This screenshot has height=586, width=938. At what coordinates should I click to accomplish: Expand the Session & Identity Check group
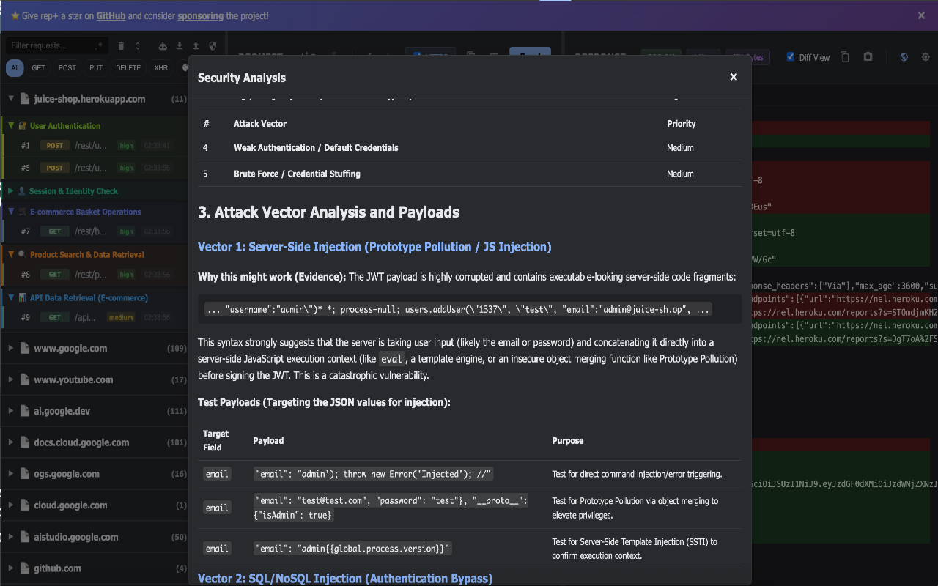pyautogui.click(x=11, y=191)
